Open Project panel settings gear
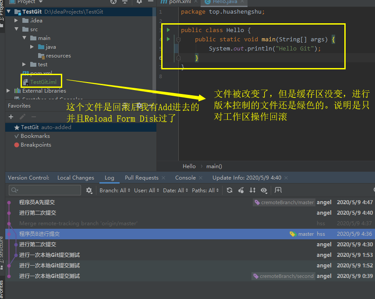Image resolution: width=375 pixels, height=299 pixels. pos(139,2)
